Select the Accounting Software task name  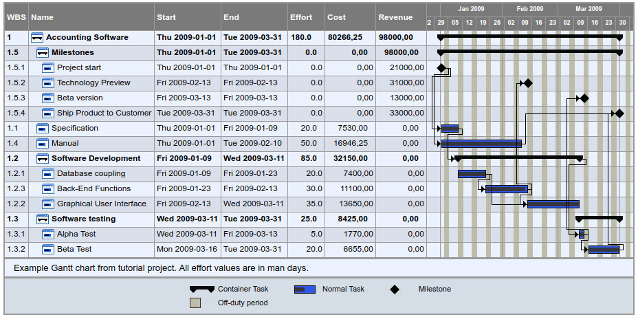[87, 37]
